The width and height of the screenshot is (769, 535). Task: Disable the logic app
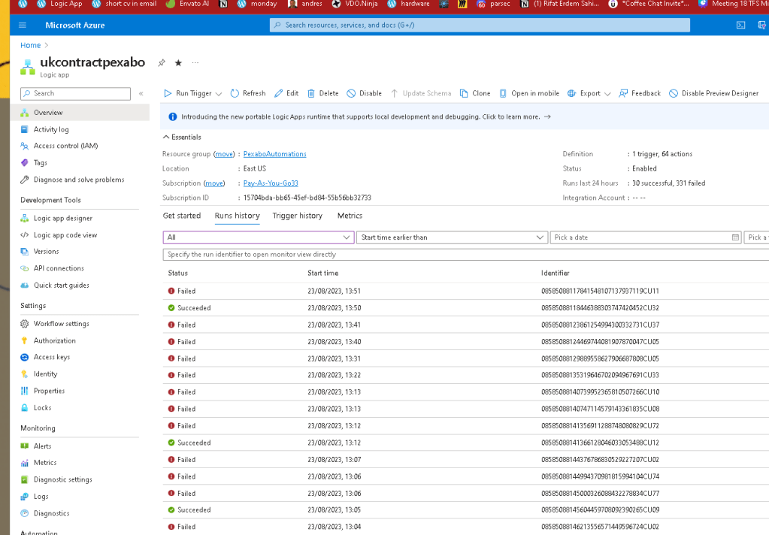click(364, 93)
